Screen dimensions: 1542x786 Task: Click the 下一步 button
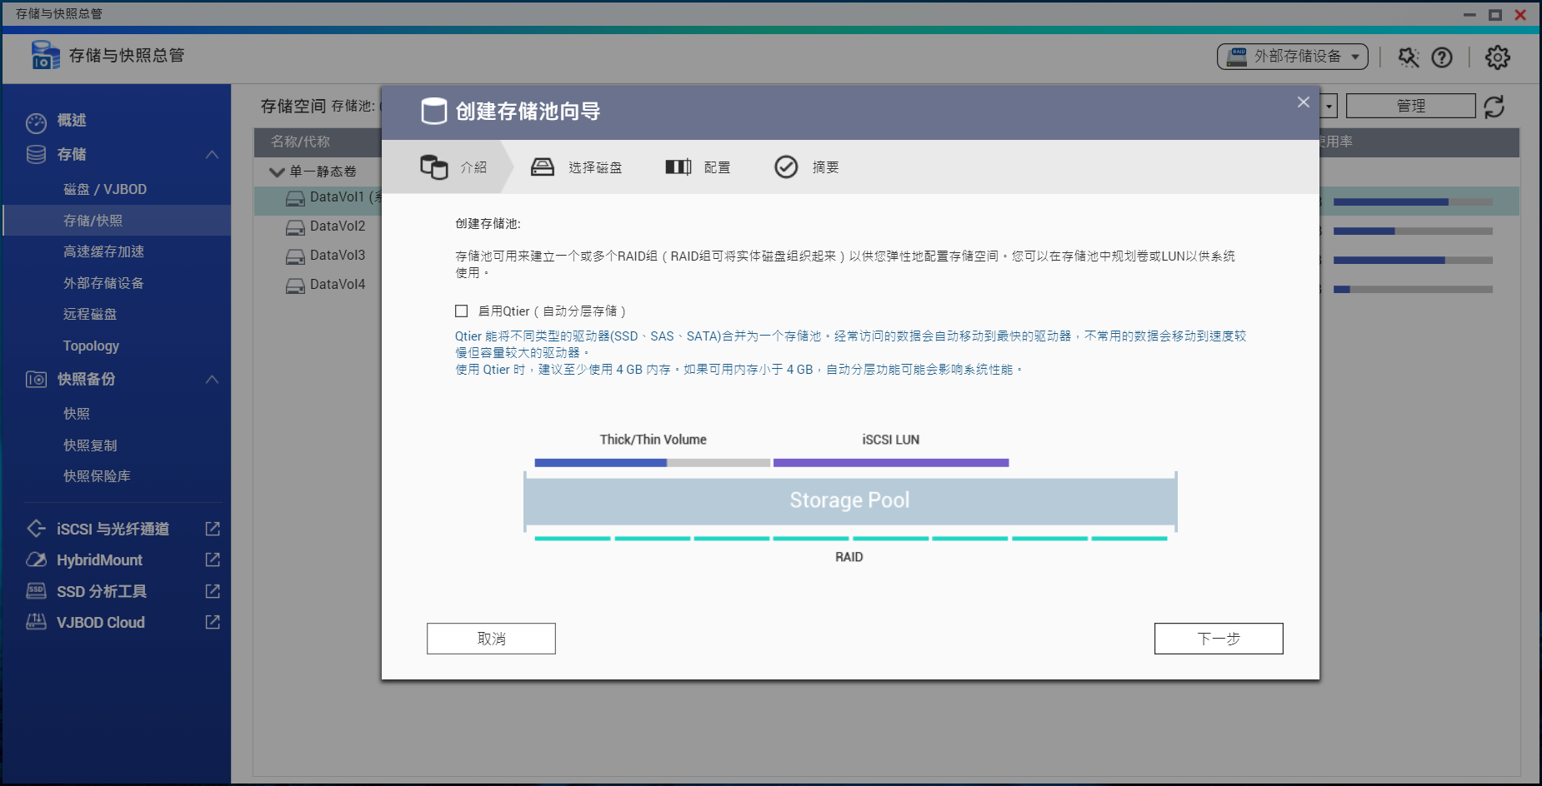click(1219, 639)
